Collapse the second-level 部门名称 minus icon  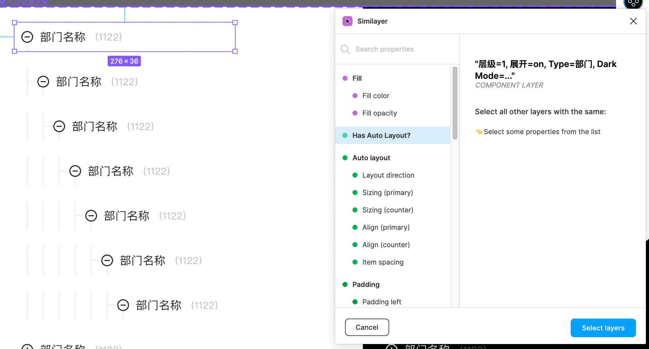43,82
